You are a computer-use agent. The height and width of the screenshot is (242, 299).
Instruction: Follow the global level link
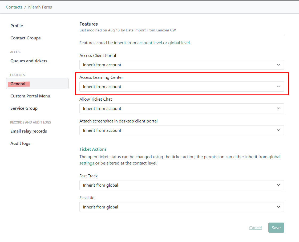click(x=179, y=43)
